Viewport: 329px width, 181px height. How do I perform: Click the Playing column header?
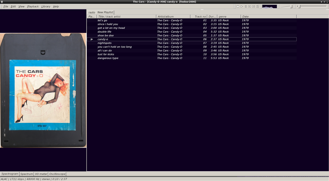[92, 16]
